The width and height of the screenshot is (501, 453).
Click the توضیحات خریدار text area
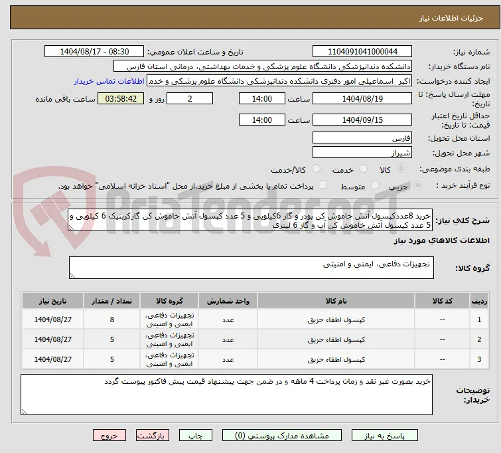point(226,395)
